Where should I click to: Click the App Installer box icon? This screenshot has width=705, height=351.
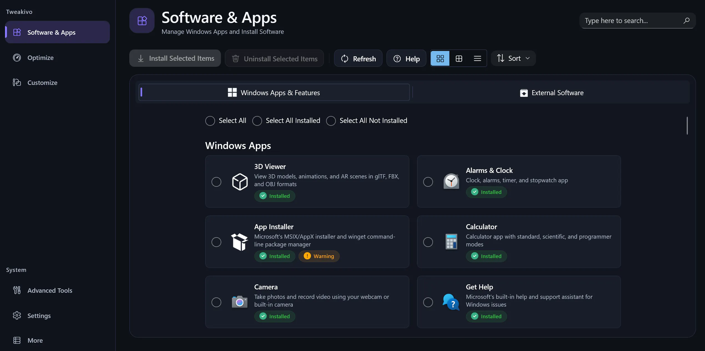239,242
